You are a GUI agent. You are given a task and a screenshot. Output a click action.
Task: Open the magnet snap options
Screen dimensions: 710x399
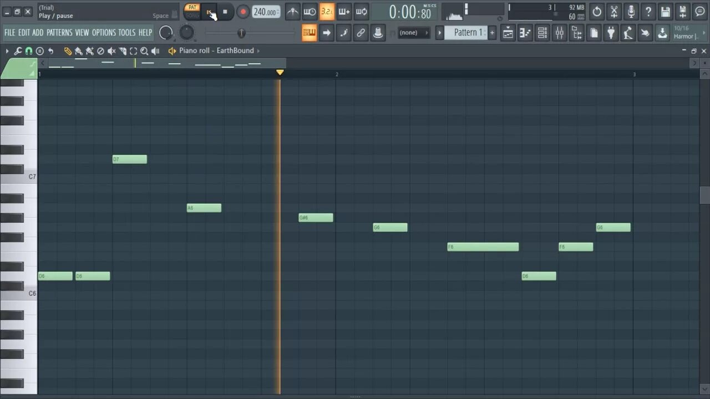pyautogui.click(x=29, y=51)
